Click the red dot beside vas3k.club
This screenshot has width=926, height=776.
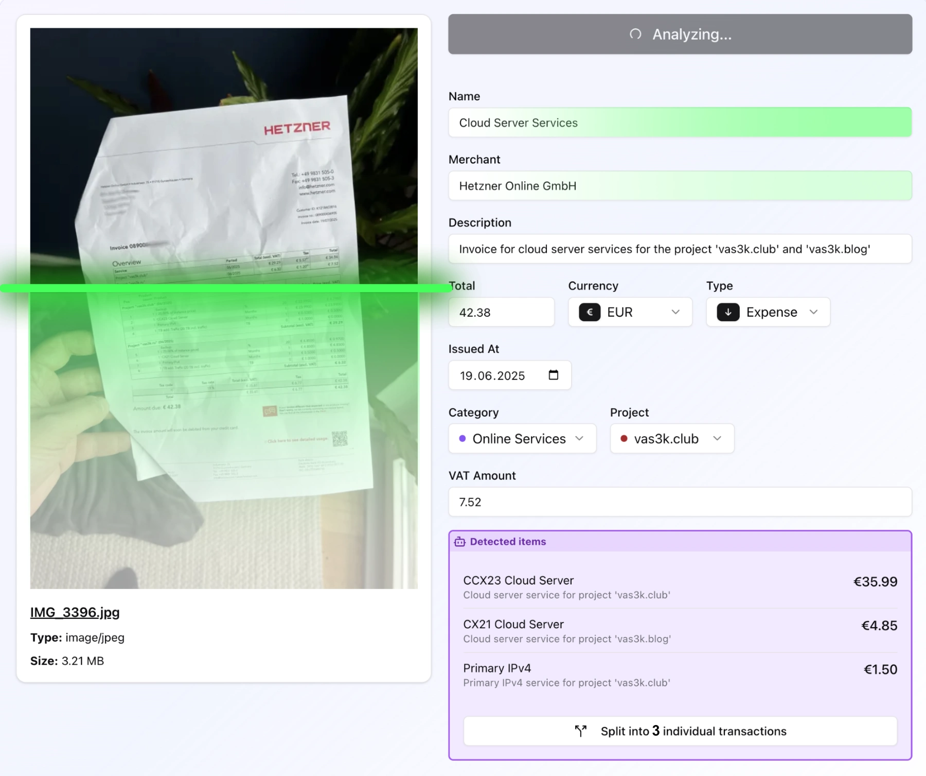tap(625, 438)
